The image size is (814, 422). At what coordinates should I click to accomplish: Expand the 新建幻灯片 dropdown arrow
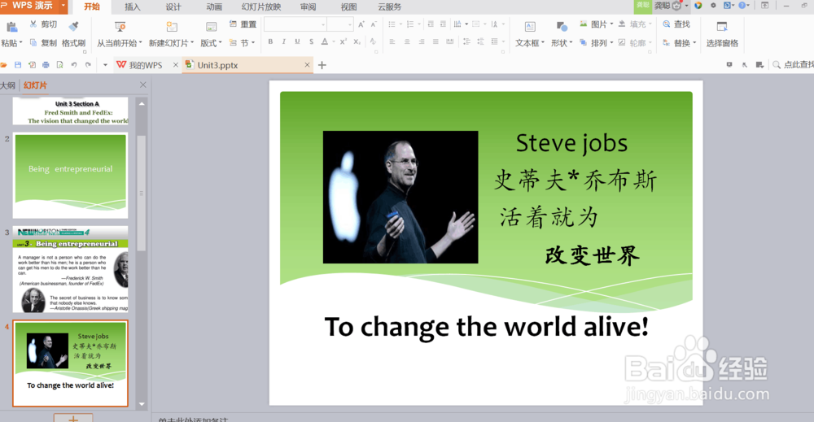(x=192, y=43)
